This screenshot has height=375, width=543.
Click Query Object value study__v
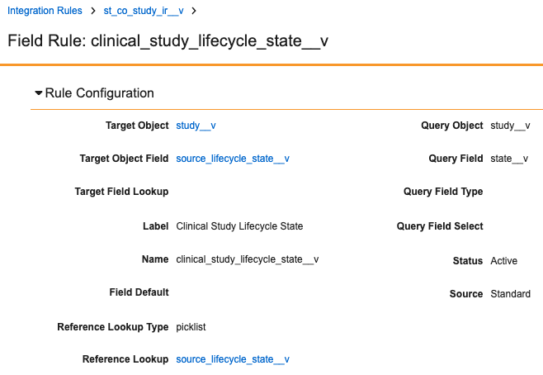[510, 126]
